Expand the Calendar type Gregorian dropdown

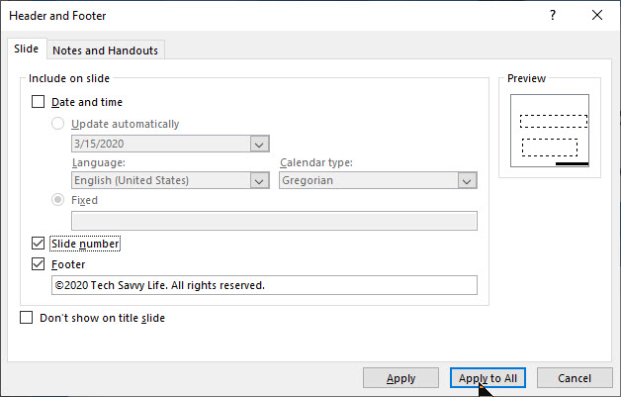pyautogui.click(x=467, y=180)
